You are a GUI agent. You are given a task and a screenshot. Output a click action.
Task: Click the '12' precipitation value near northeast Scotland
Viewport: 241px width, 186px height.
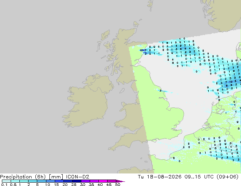tap(141, 50)
